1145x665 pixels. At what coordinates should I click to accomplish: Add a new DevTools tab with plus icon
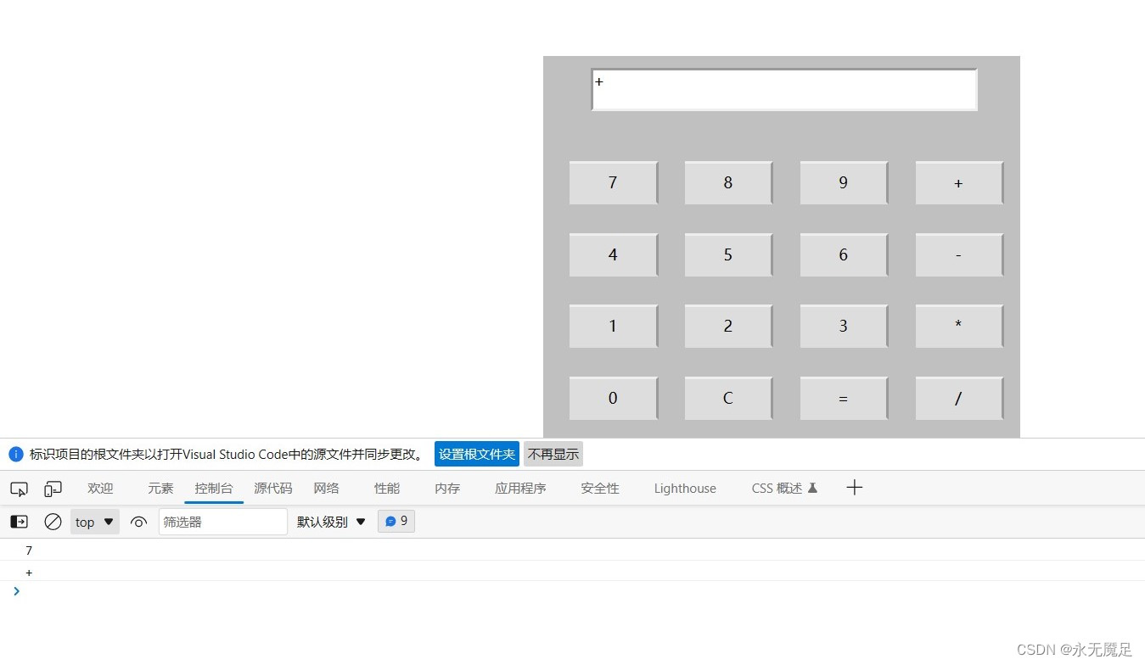point(855,487)
